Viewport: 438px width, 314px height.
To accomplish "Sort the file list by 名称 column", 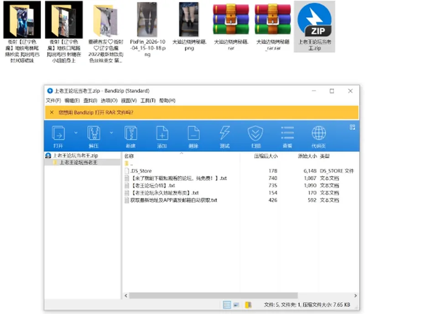I will click(x=129, y=156).
